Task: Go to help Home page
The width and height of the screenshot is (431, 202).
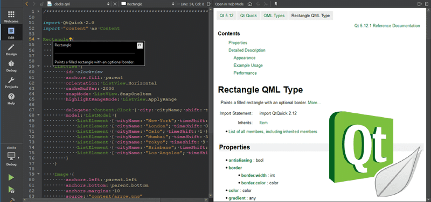Action: [x=249, y=4]
